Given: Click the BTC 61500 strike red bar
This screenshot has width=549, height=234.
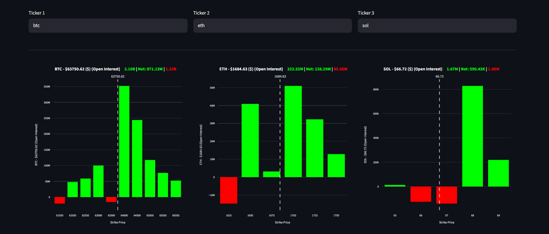Looking at the screenshot, I should 60,200.
